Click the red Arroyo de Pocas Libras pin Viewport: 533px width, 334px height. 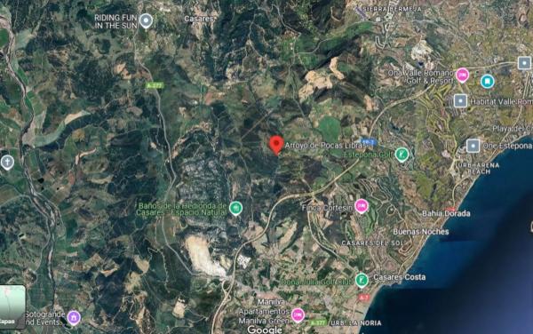[x=276, y=145]
